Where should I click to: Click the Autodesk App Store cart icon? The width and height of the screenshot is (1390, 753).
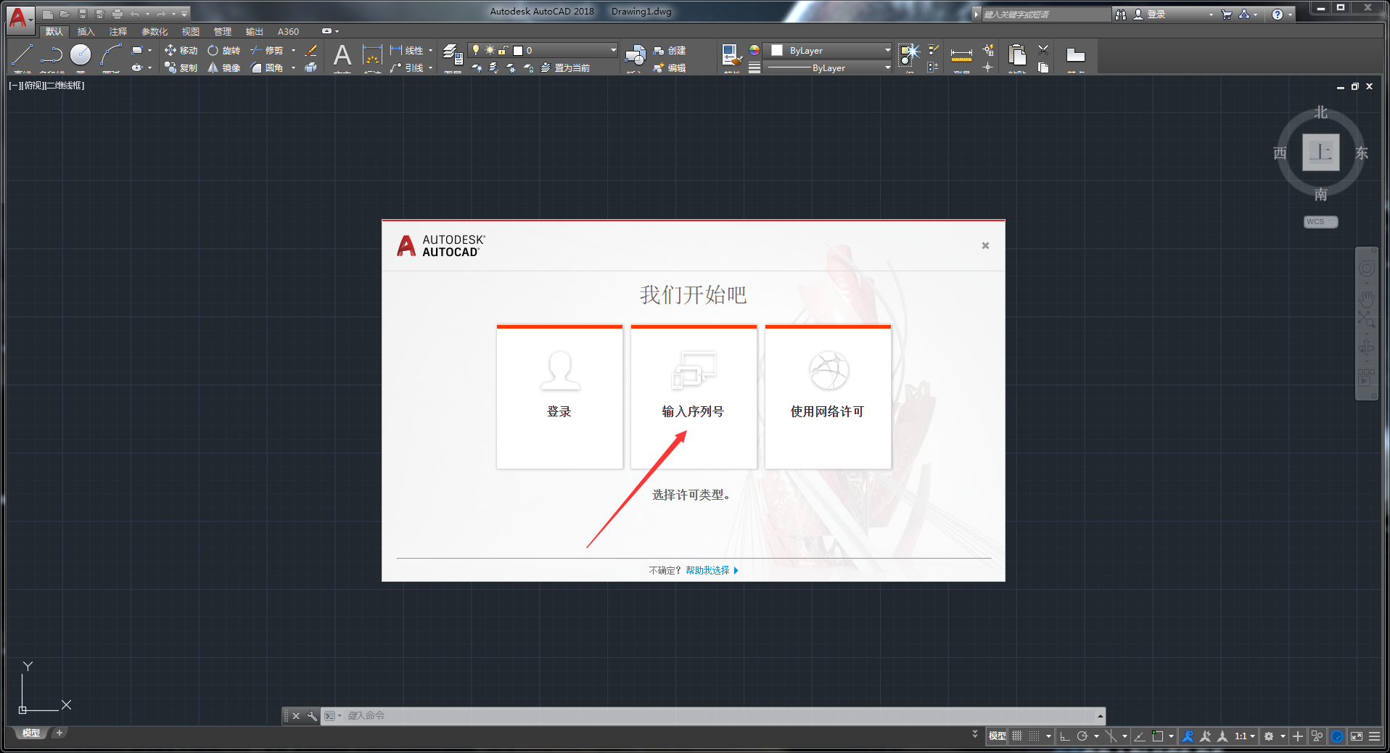[1226, 14]
